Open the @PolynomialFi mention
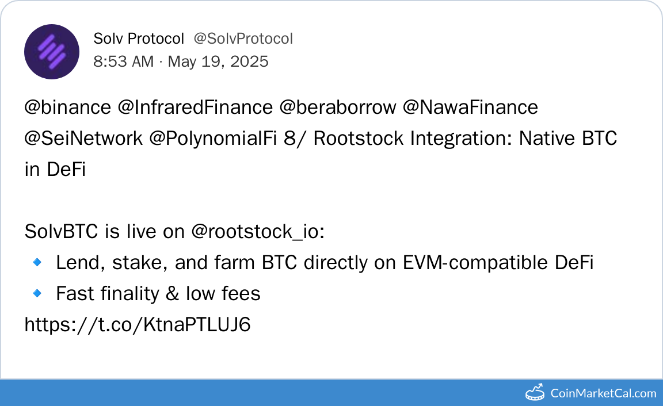The image size is (663, 406). pyautogui.click(x=214, y=139)
